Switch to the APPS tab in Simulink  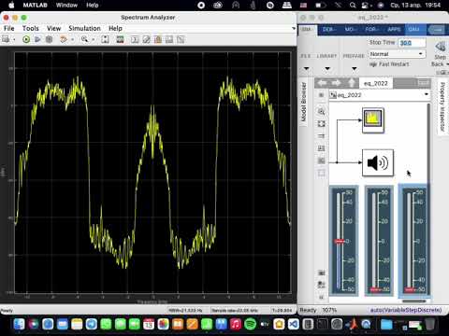pos(394,29)
